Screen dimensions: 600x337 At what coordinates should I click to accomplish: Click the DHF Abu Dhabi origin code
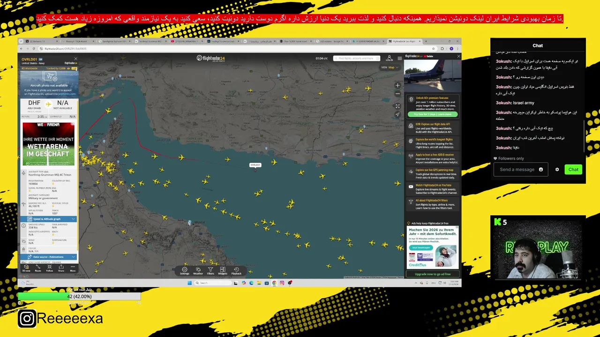[34, 103]
